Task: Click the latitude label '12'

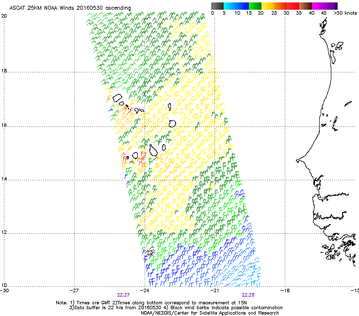Action: (x=4, y=232)
